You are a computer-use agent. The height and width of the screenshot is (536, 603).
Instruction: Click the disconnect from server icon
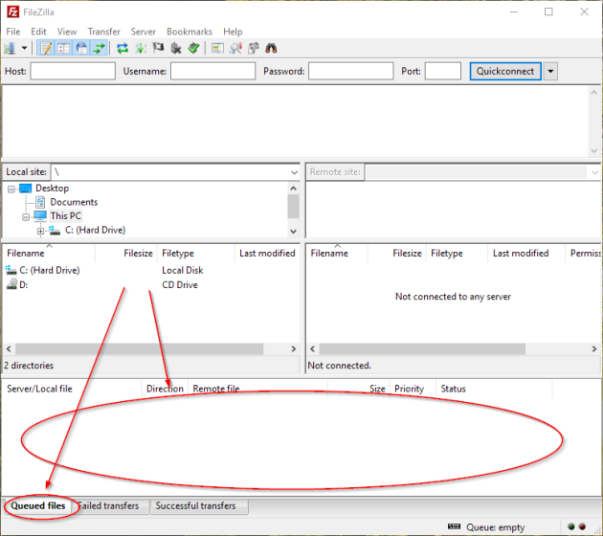click(176, 49)
